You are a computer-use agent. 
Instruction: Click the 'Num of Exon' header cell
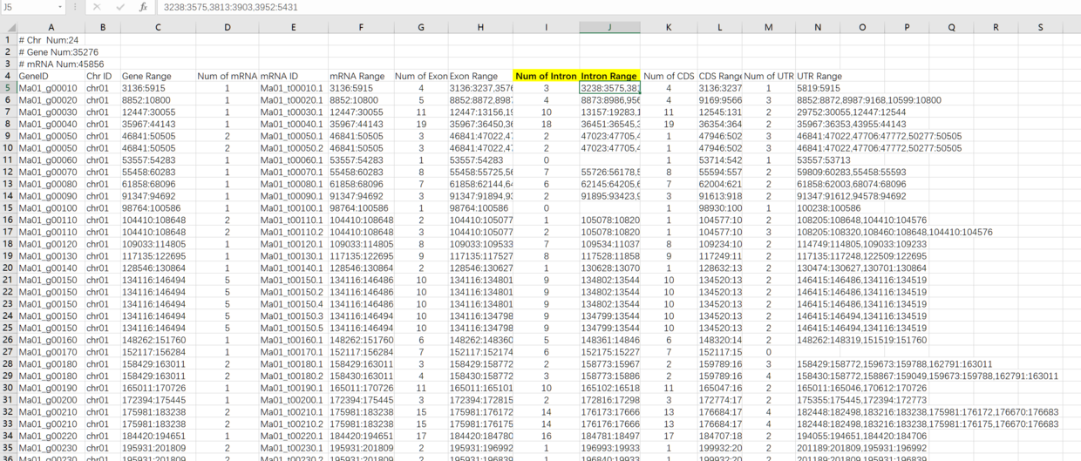(x=421, y=76)
